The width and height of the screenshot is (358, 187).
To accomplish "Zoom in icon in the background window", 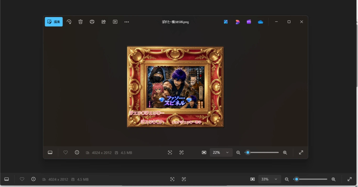I will [x=334, y=179].
